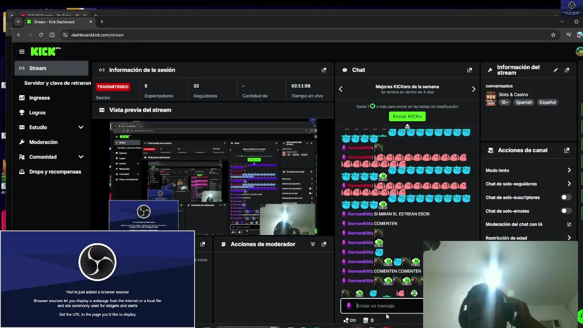Click the Enviar KICKs button
This screenshot has height=328, width=583.
click(x=407, y=116)
